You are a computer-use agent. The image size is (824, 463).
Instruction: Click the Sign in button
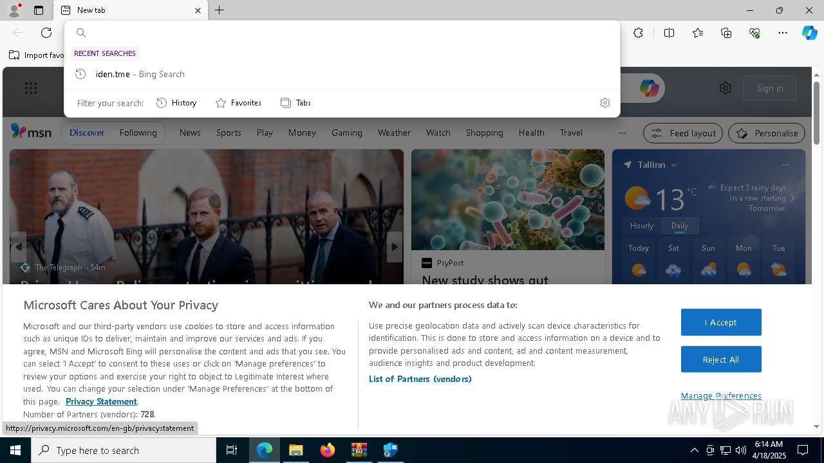[x=770, y=88]
